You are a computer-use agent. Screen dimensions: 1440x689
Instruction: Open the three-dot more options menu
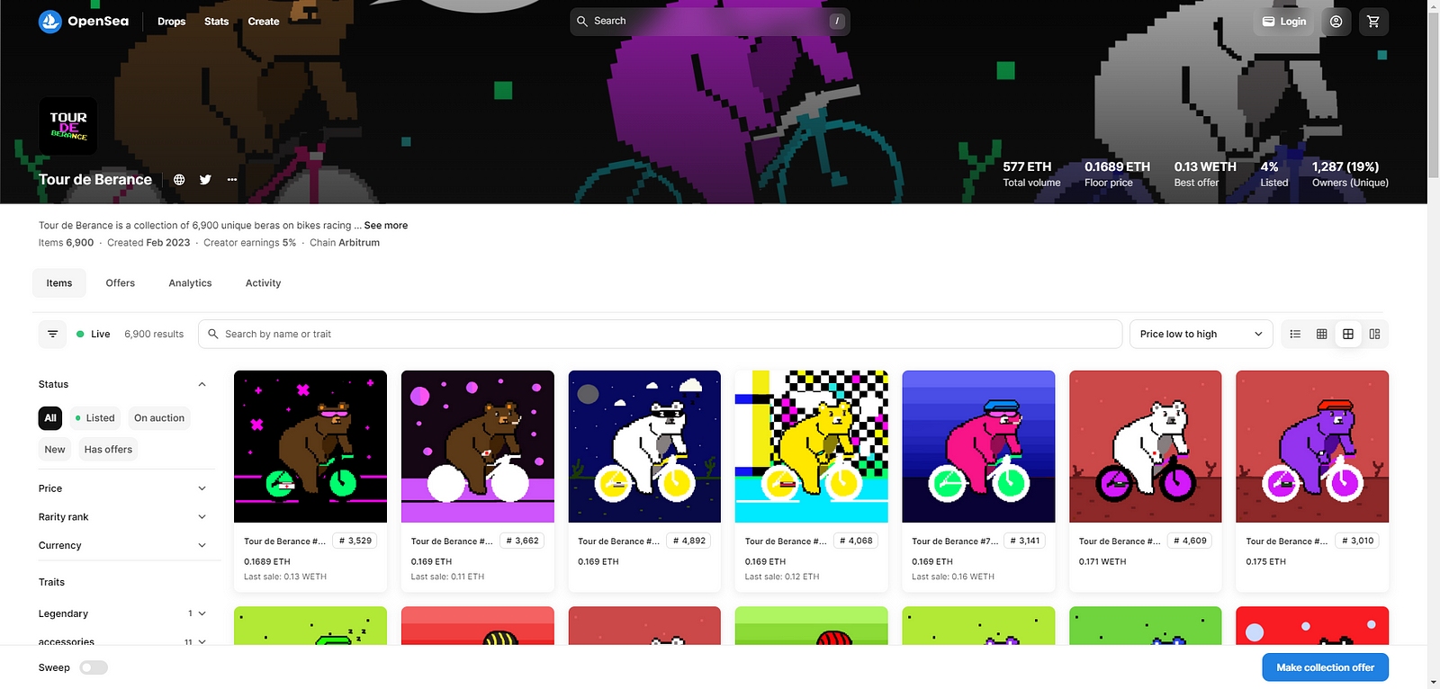232,180
